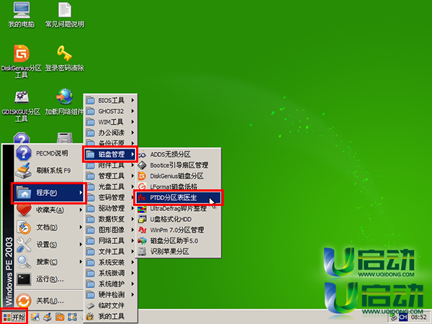Open the 驱动管理 submenu folder
Viewport: 432px width, 324px height.
110,208
